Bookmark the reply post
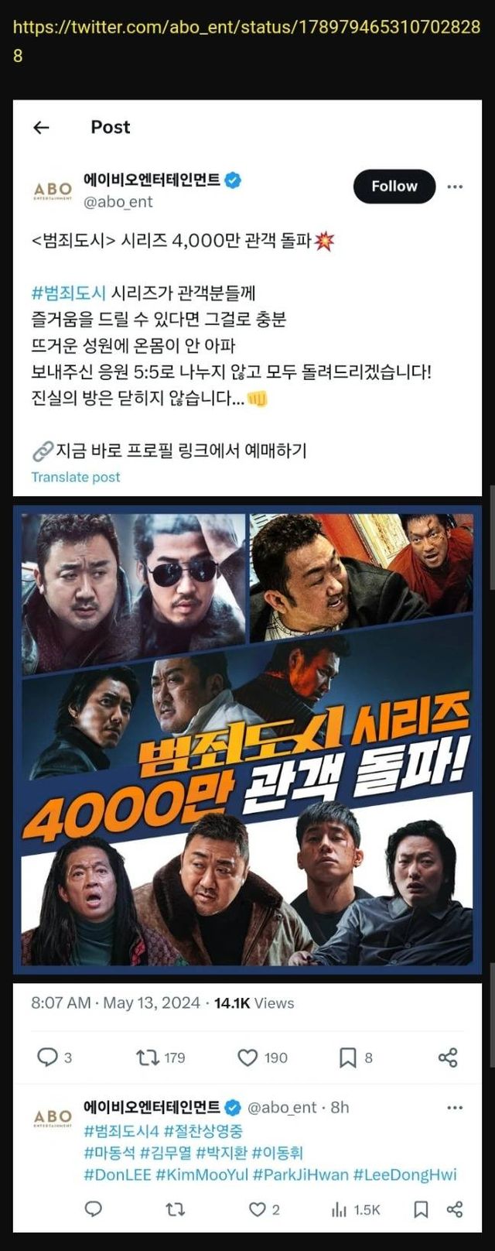Image resolution: width=495 pixels, height=1251 pixels. point(421,1209)
